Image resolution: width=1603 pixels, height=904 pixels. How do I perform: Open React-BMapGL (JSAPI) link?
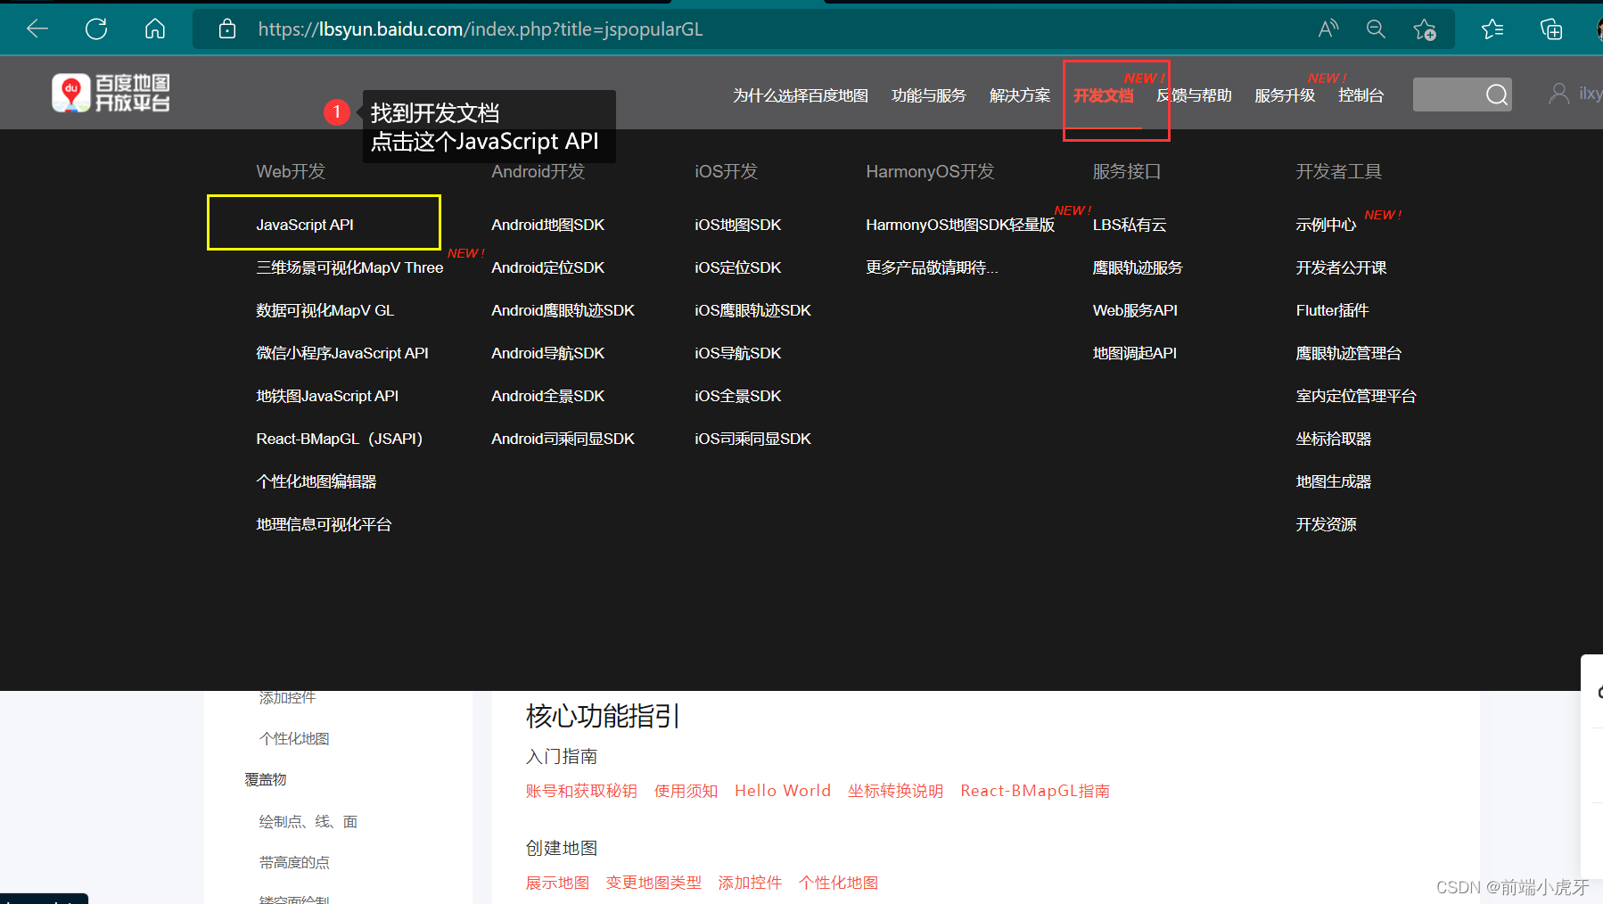click(340, 439)
